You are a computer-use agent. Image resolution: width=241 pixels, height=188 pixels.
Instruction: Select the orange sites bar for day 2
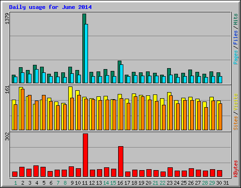23,110
